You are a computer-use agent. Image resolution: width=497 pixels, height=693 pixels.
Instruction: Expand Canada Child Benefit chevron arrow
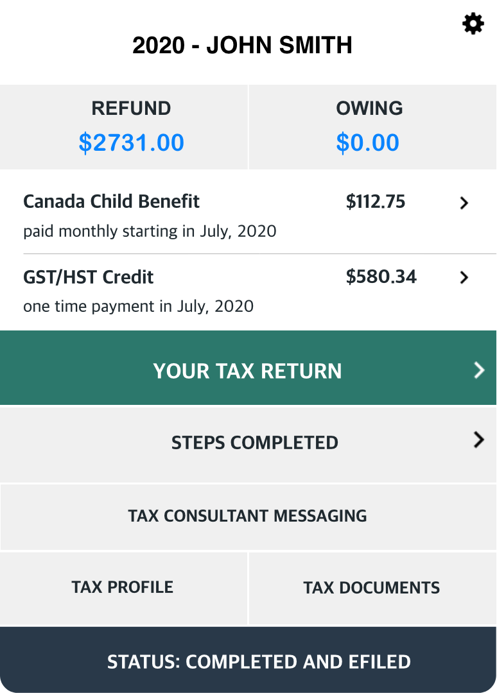pyautogui.click(x=464, y=203)
